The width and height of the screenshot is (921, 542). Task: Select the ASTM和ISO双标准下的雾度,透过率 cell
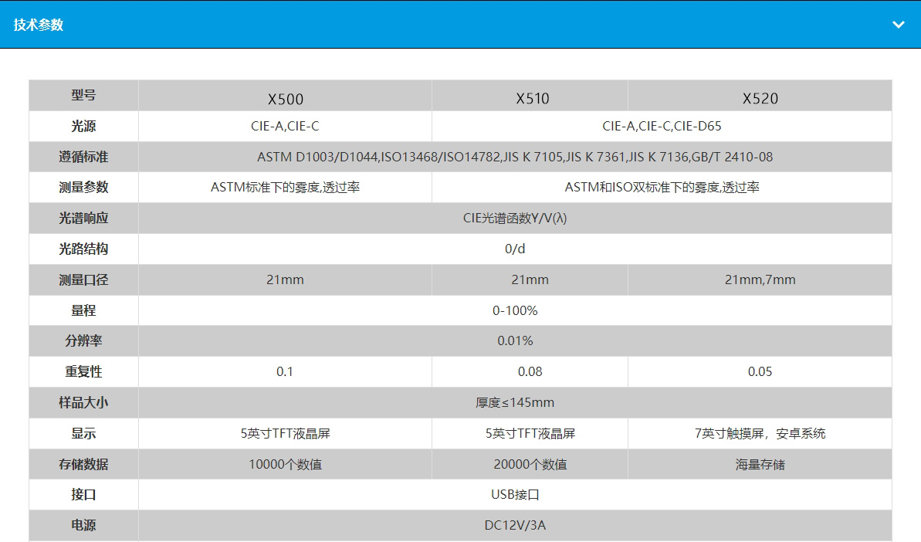pos(662,188)
